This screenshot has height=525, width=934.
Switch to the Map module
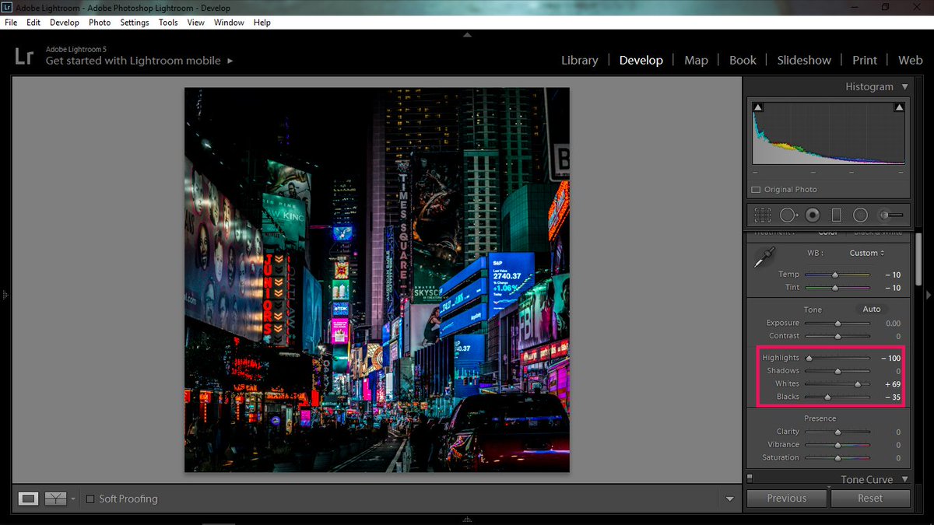(696, 60)
